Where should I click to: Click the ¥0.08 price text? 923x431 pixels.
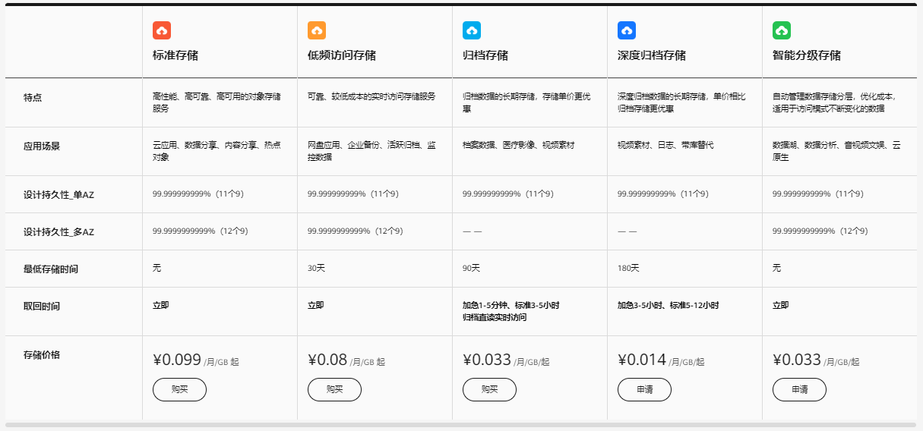click(x=327, y=360)
